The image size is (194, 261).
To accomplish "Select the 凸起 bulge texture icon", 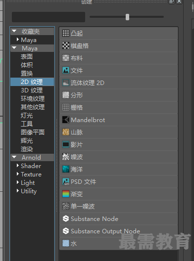I will tap(66, 33).
